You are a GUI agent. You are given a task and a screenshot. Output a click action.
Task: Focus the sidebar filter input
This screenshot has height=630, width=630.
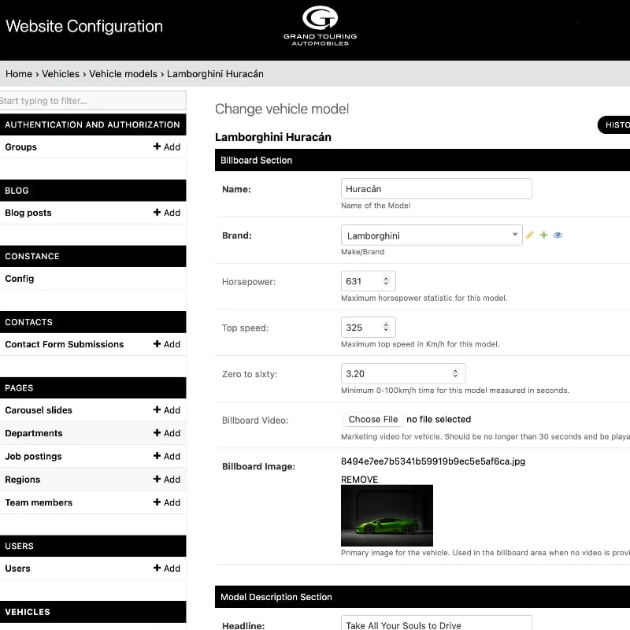point(93,101)
